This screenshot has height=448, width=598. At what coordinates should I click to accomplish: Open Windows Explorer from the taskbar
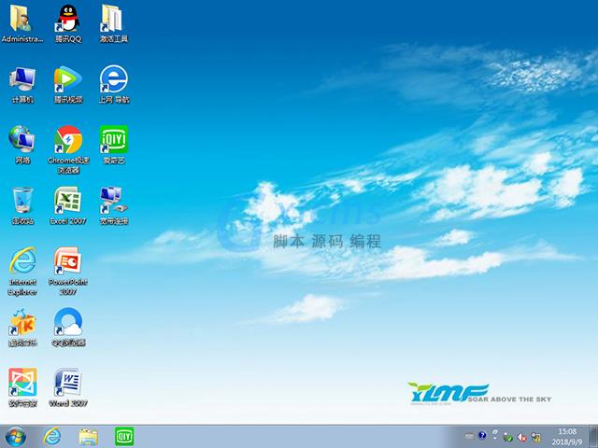88,437
